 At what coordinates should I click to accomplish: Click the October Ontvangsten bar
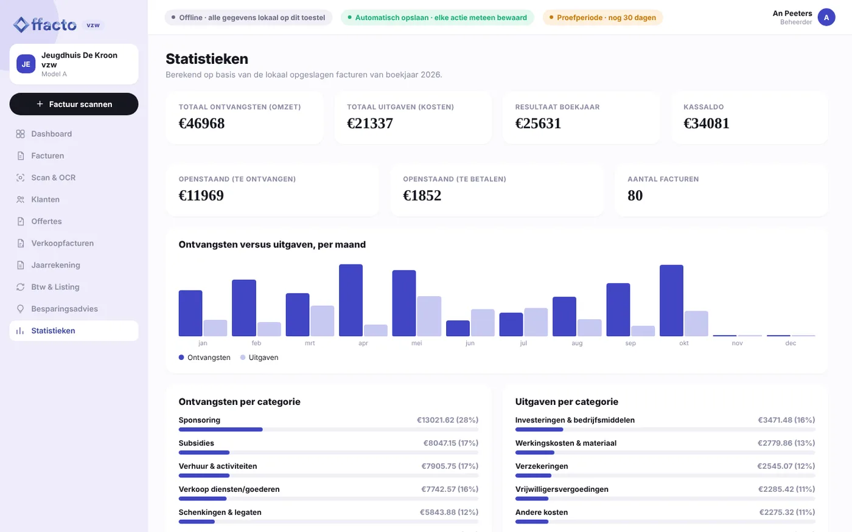pyautogui.click(x=671, y=300)
